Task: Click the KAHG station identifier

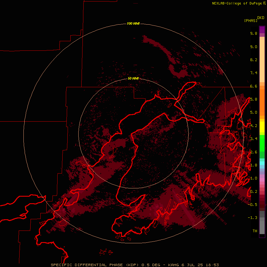Action: (x=173, y=265)
